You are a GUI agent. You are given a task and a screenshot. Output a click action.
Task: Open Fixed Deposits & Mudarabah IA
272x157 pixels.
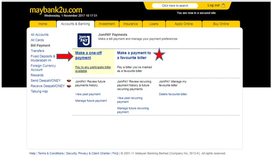[43, 58]
